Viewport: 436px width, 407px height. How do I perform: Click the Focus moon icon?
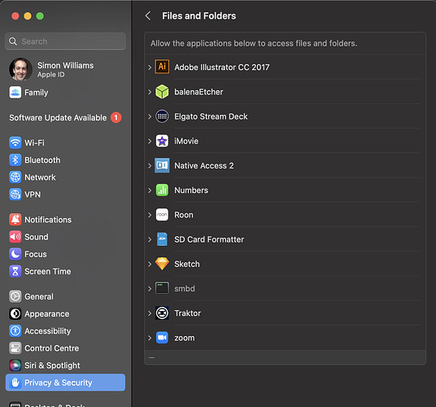tap(15, 254)
